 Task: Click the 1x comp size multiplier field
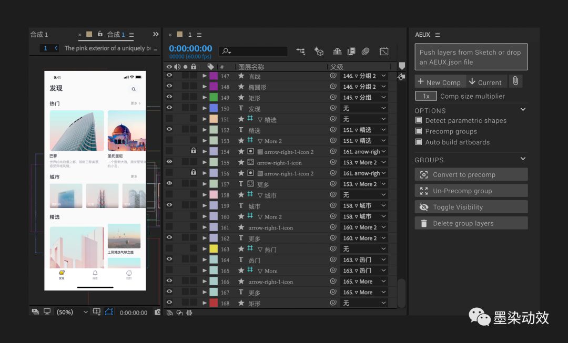coord(426,96)
